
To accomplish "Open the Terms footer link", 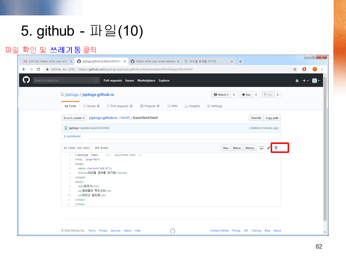I will tap(92, 231).
